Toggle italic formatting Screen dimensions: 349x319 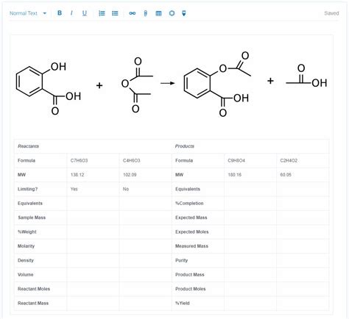click(71, 13)
